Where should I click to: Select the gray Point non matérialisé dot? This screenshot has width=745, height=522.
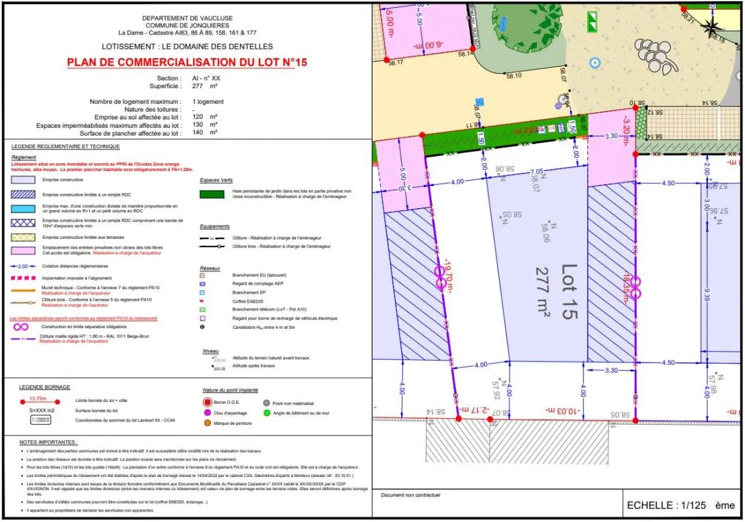[267, 403]
